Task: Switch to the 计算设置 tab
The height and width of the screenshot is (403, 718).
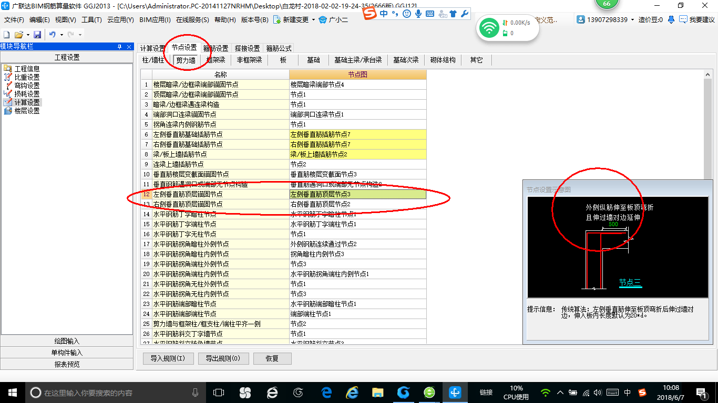Action: 152,48
